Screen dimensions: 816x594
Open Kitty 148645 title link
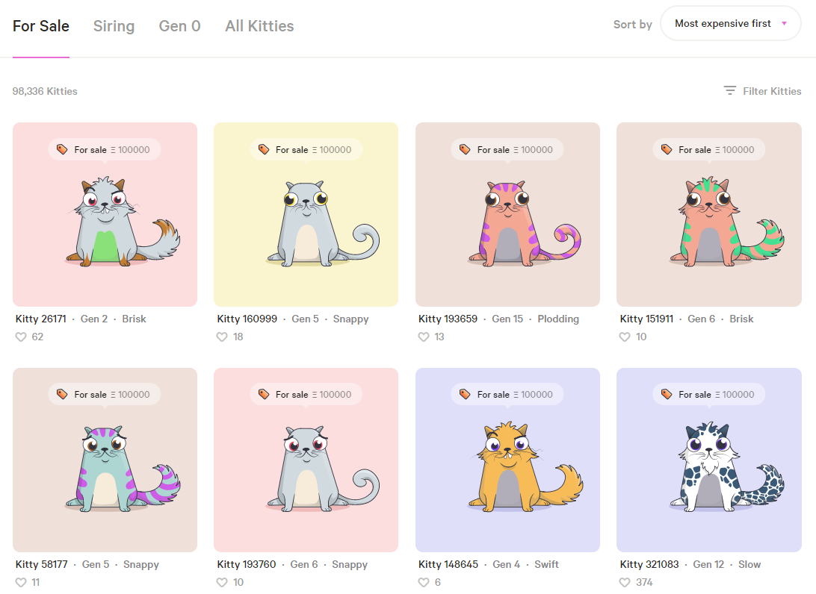click(448, 564)
